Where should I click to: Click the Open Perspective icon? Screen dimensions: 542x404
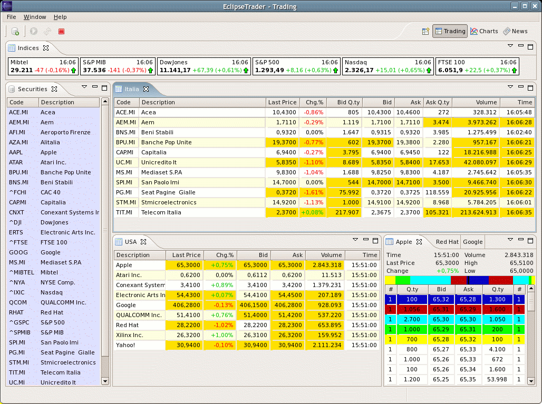[x=425, y=32]
